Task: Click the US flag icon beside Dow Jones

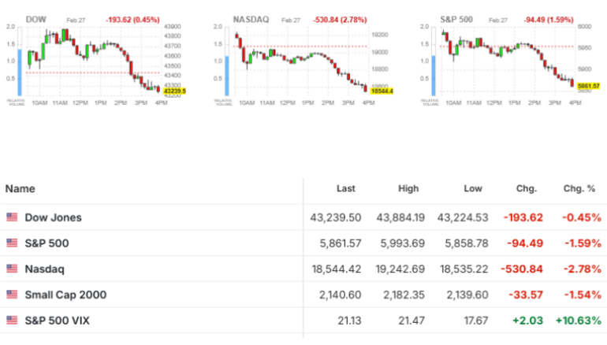Action: point(12,217)
